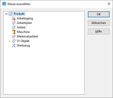Click the Maschine drill icon
113x98 pixels.
coord(14,32)
